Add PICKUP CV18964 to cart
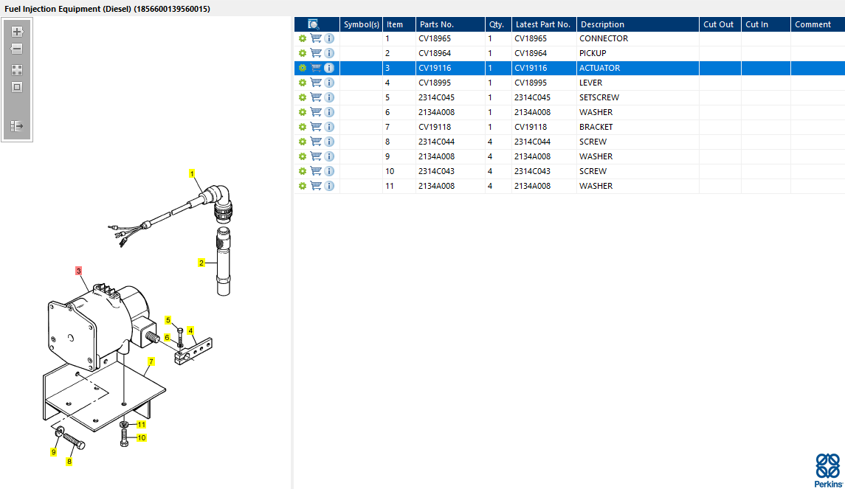This screenshot has width=845, height=489. click(x=317, y=53)
